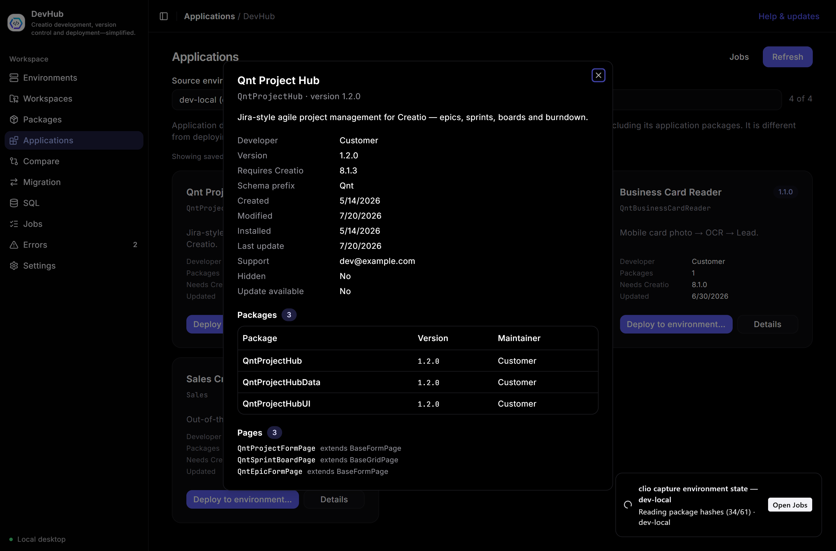Image resolution: width=836 pixels, height=551 pixels.
Task: Click the Jobs checklist icon
Action: point(14,224)
